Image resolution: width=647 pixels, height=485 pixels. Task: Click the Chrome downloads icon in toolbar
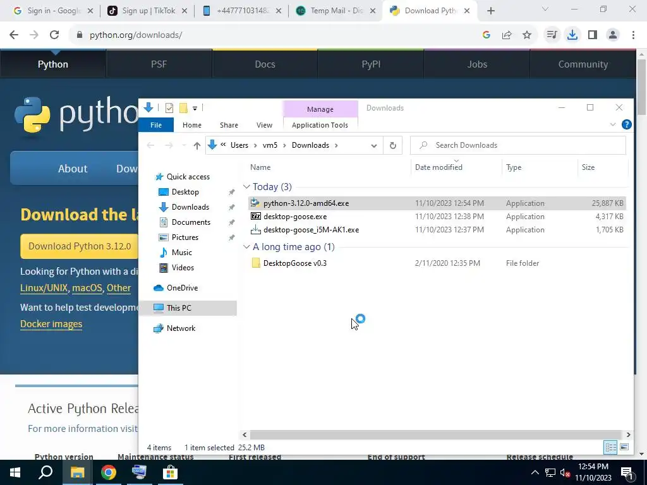pyautogui.click(x=572, y=35)
